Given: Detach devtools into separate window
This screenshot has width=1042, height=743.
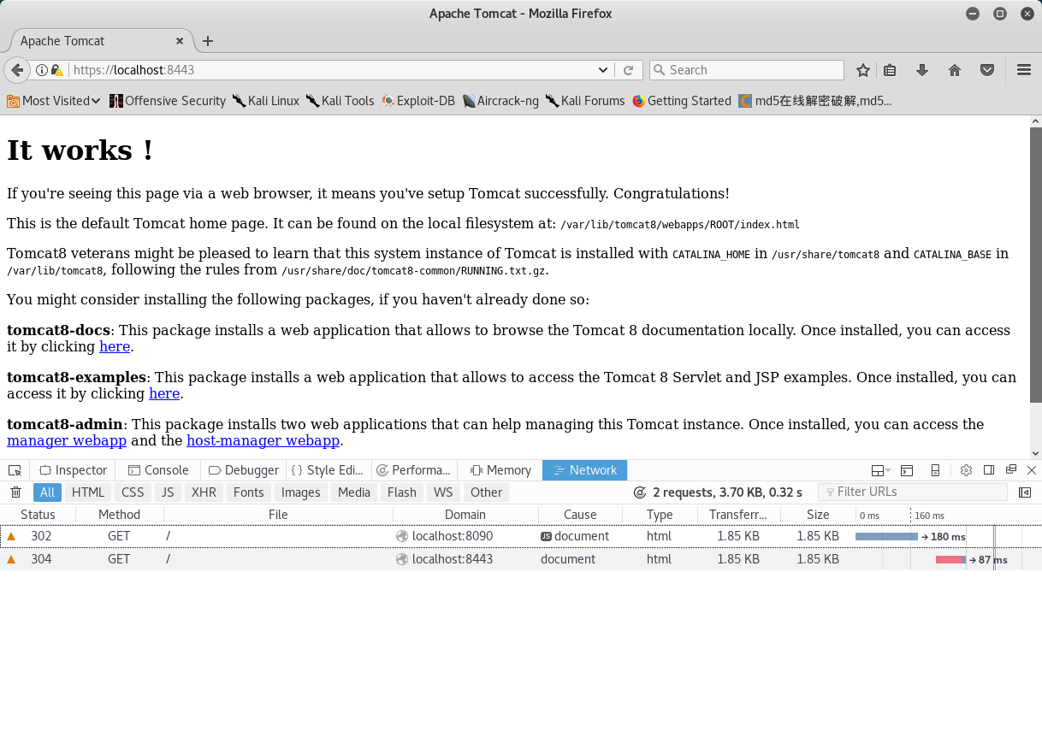Looking at the screenshot, I should [x=1011, y=469].
